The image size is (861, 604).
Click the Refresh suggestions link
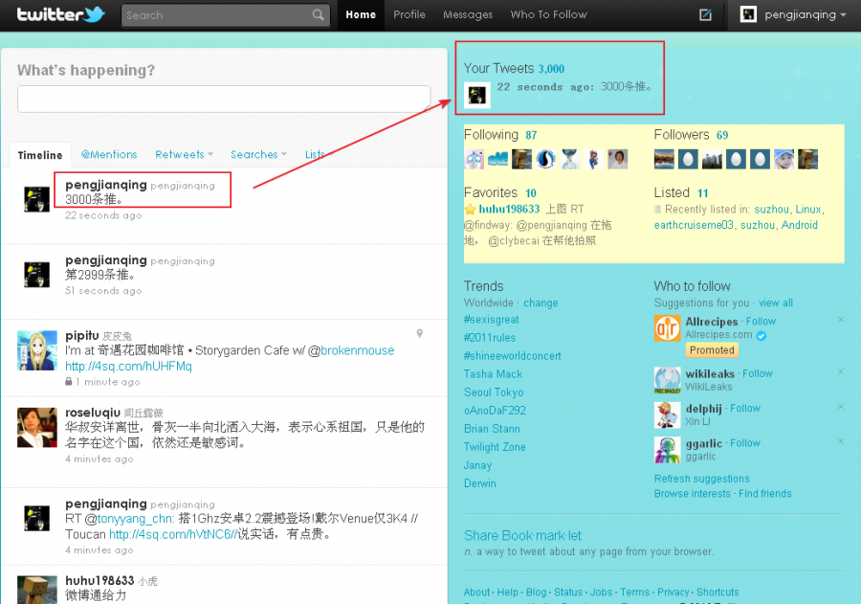point(701,479)
